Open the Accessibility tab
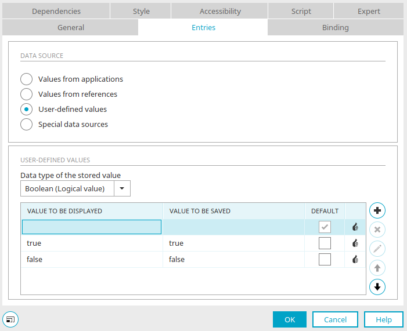The height and width of the screenshot is (331, 407). click(220, 12)
